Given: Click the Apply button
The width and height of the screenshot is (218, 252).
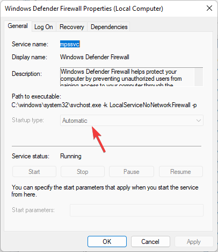Looking at the screenshot, I should 194,242.
